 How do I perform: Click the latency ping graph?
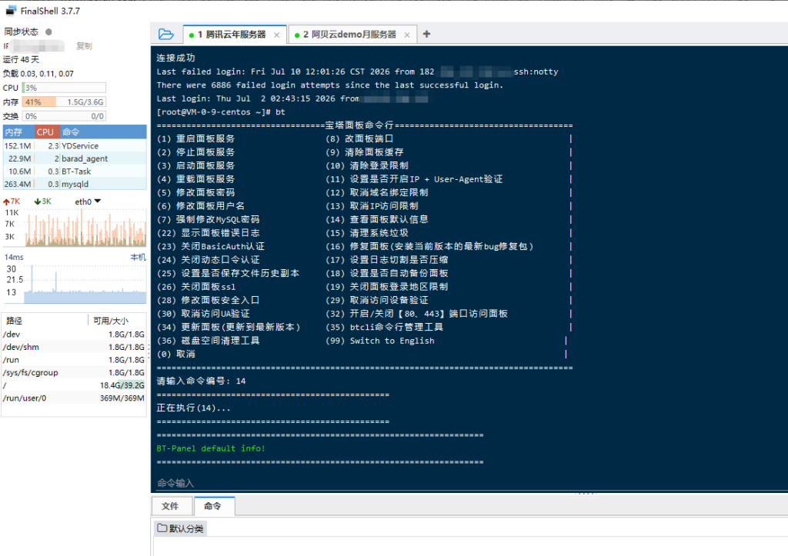click(85, 284)
